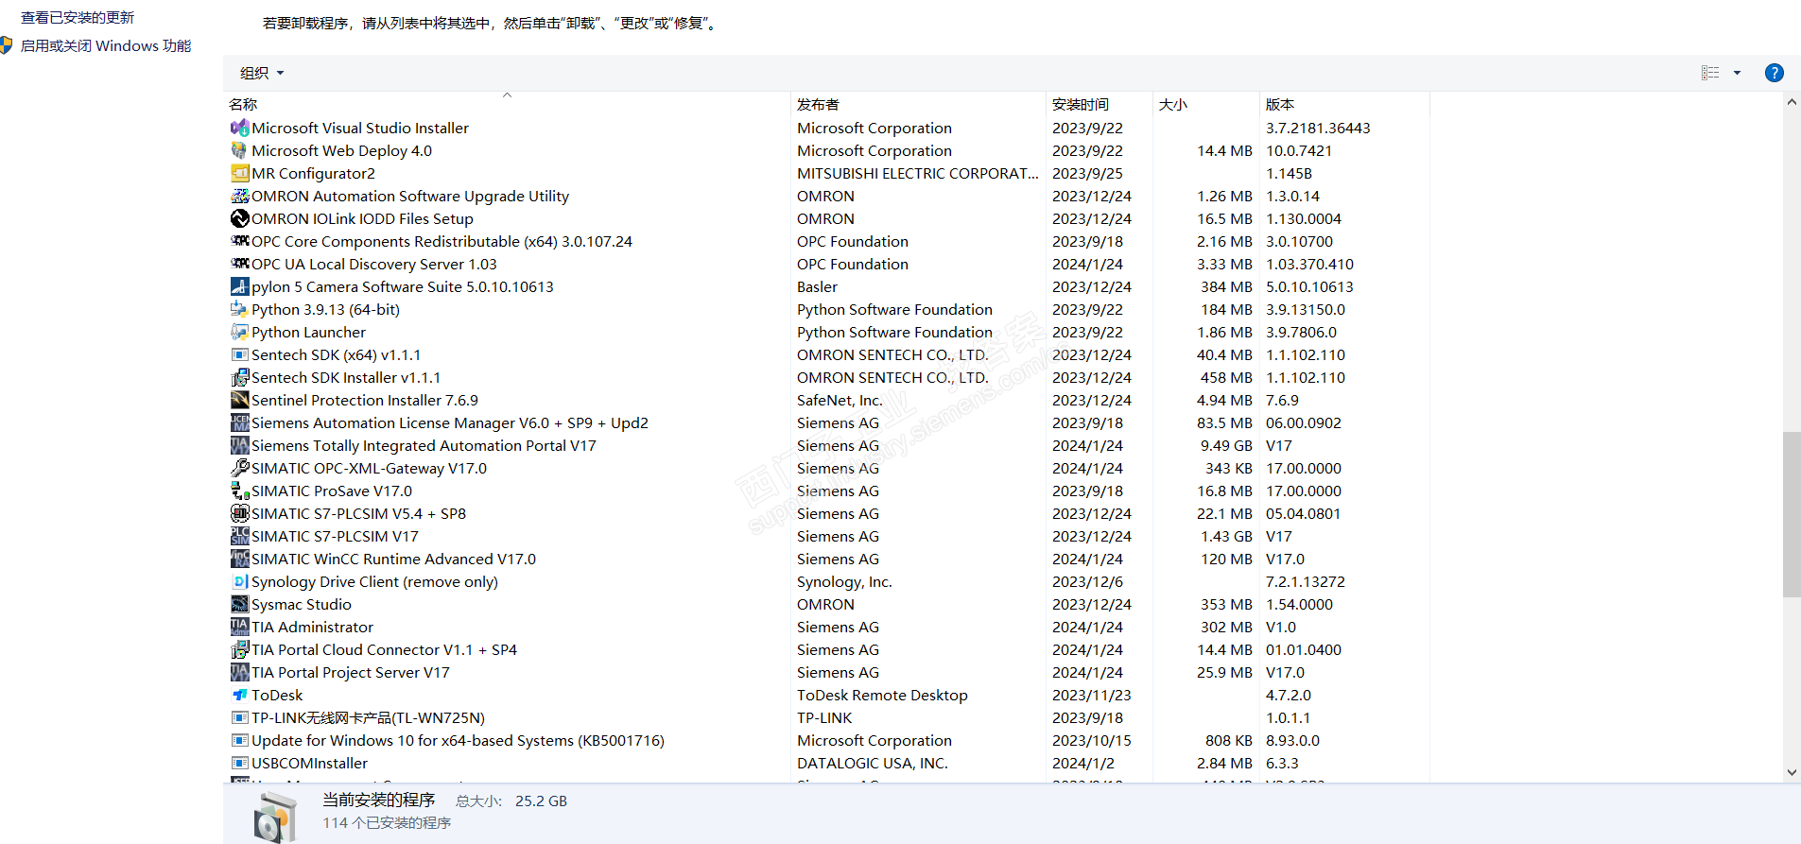The height and width of the screenshot is (844, 1801).
Task: Click the Python Launcher icon
Action: 240,332
